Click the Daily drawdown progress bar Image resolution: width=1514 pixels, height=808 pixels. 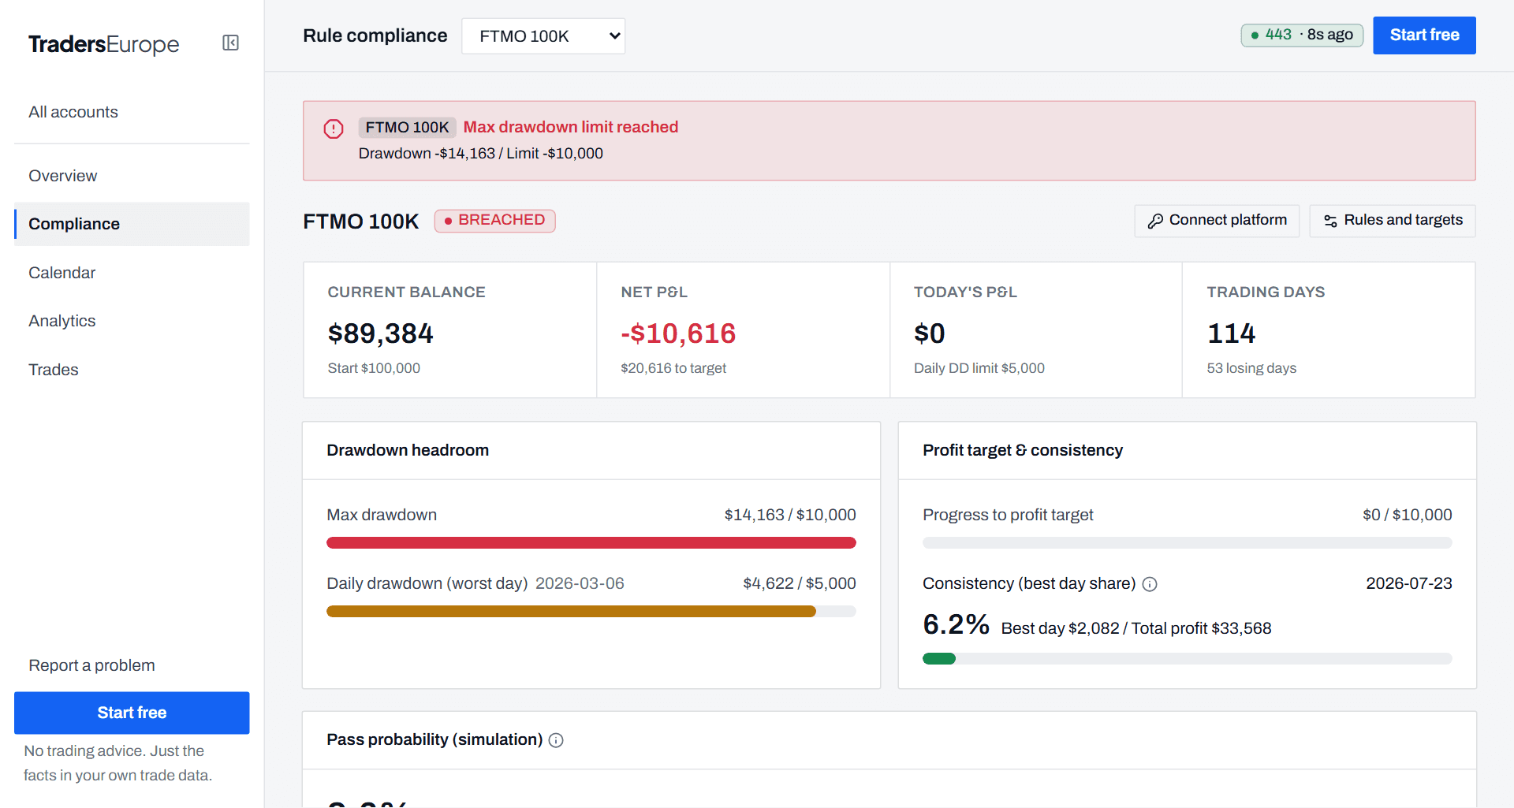(591, 612)
